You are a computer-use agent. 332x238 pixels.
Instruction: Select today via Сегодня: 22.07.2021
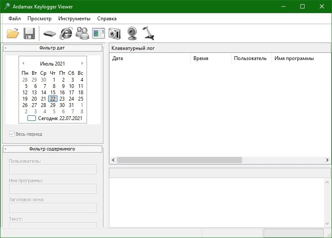55,118
